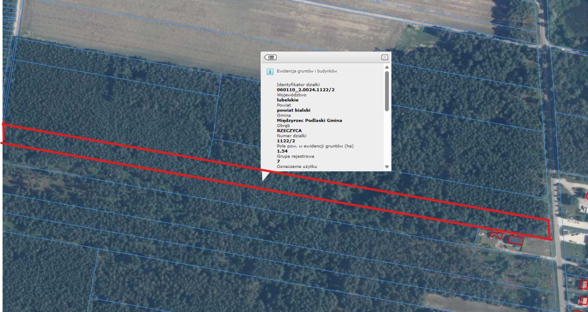588x312 pixels.
Task: Click the popup vertical scrollbar thumb
Action: pyautogui.click(x=387, y=91)
